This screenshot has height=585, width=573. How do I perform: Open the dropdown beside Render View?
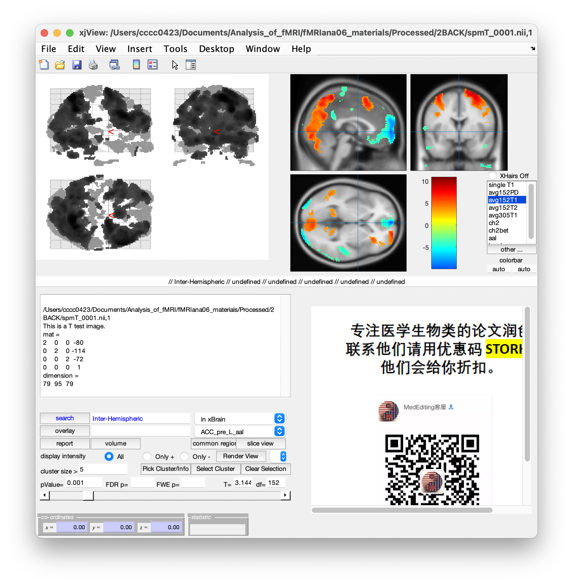278,456
